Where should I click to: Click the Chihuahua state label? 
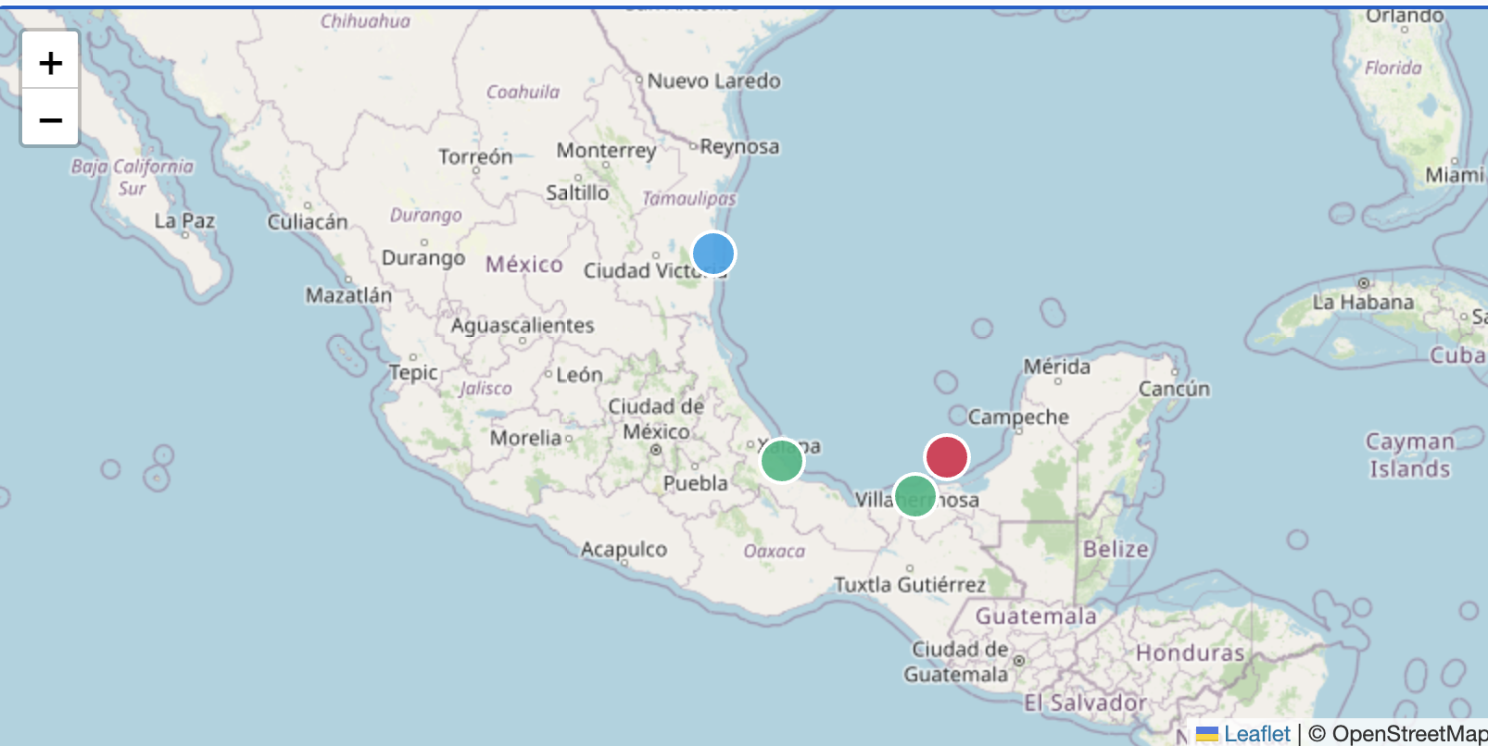tap(365, 21)
